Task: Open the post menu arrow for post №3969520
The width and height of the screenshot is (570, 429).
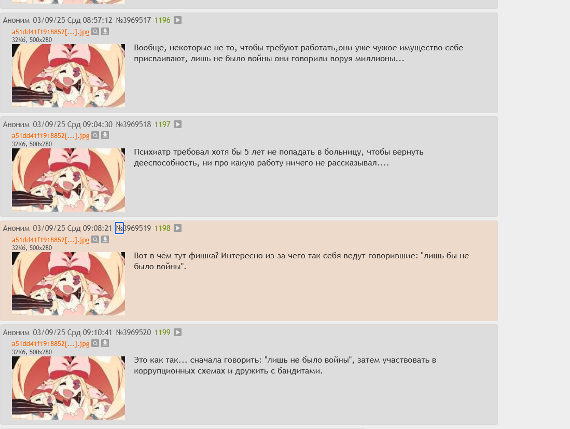Action: point(177,333)
